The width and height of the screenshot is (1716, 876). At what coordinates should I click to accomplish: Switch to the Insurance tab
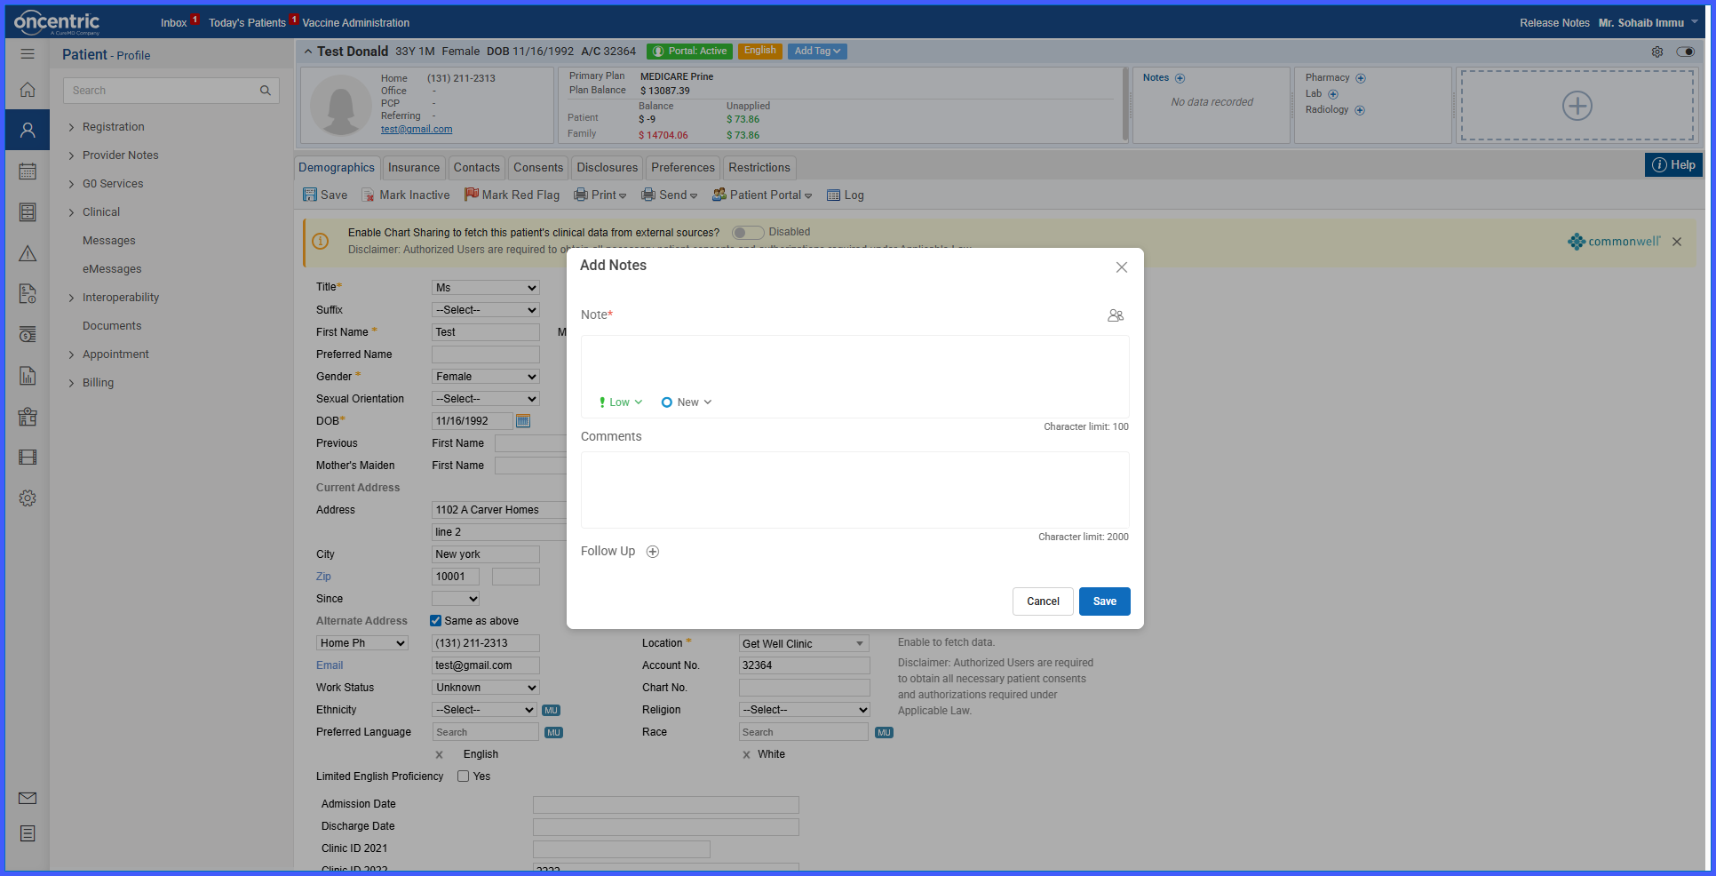[414, 168]
